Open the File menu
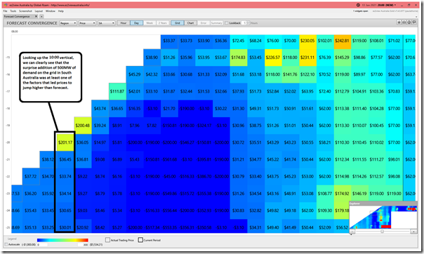The height and width of the screenshot is (254, 424). tap(5, 11)
